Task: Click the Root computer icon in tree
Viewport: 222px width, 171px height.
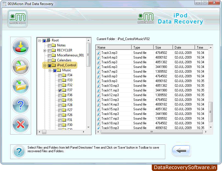Action: pos(48,40)
